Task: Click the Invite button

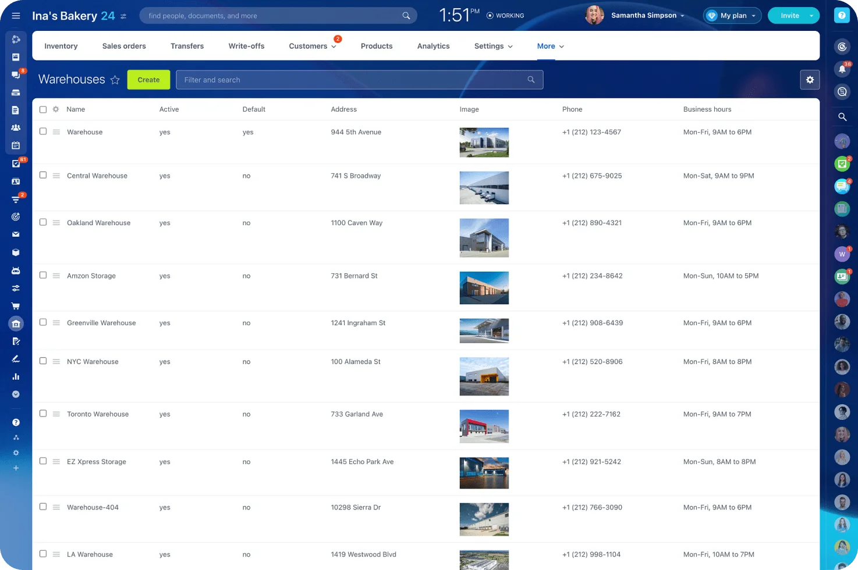Action: coord(789,16)
